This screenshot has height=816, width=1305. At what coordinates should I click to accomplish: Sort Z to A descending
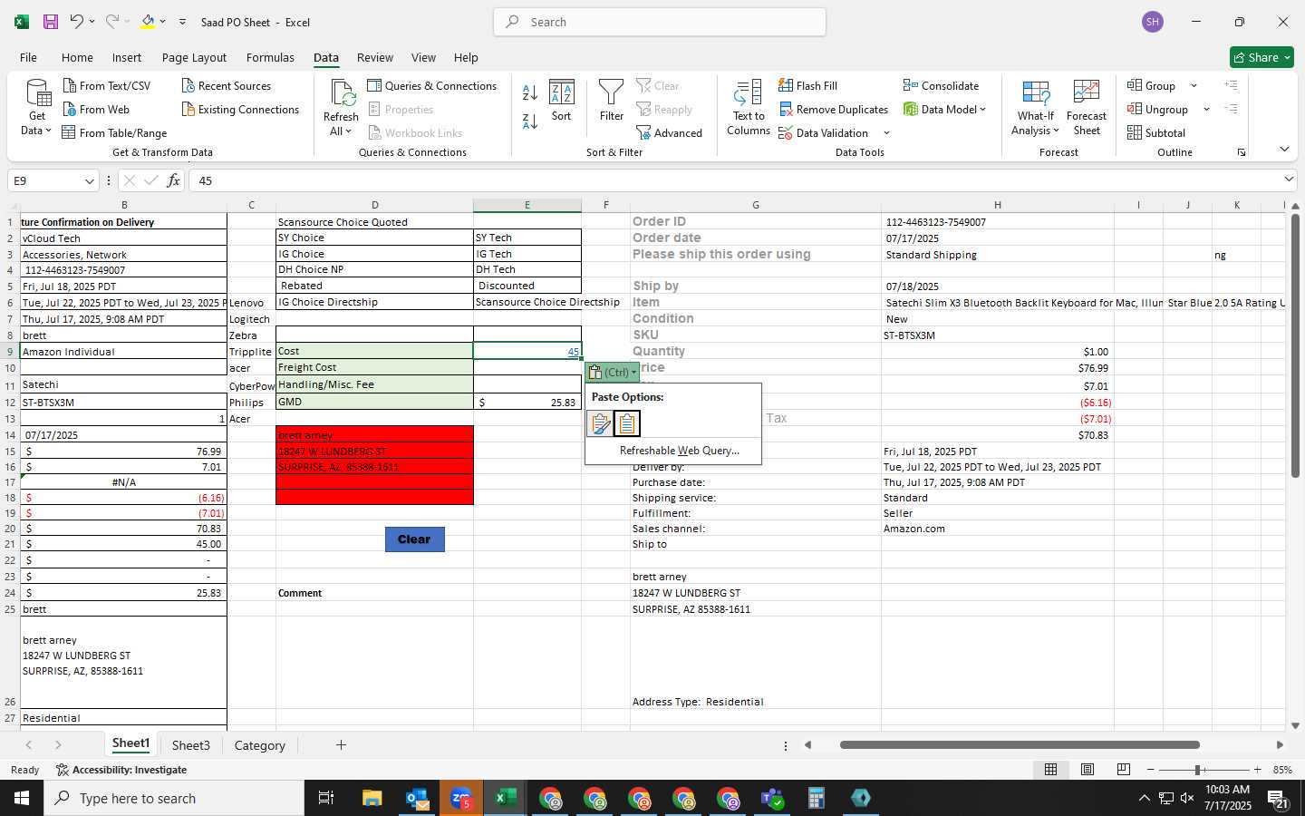click(530, 121)
